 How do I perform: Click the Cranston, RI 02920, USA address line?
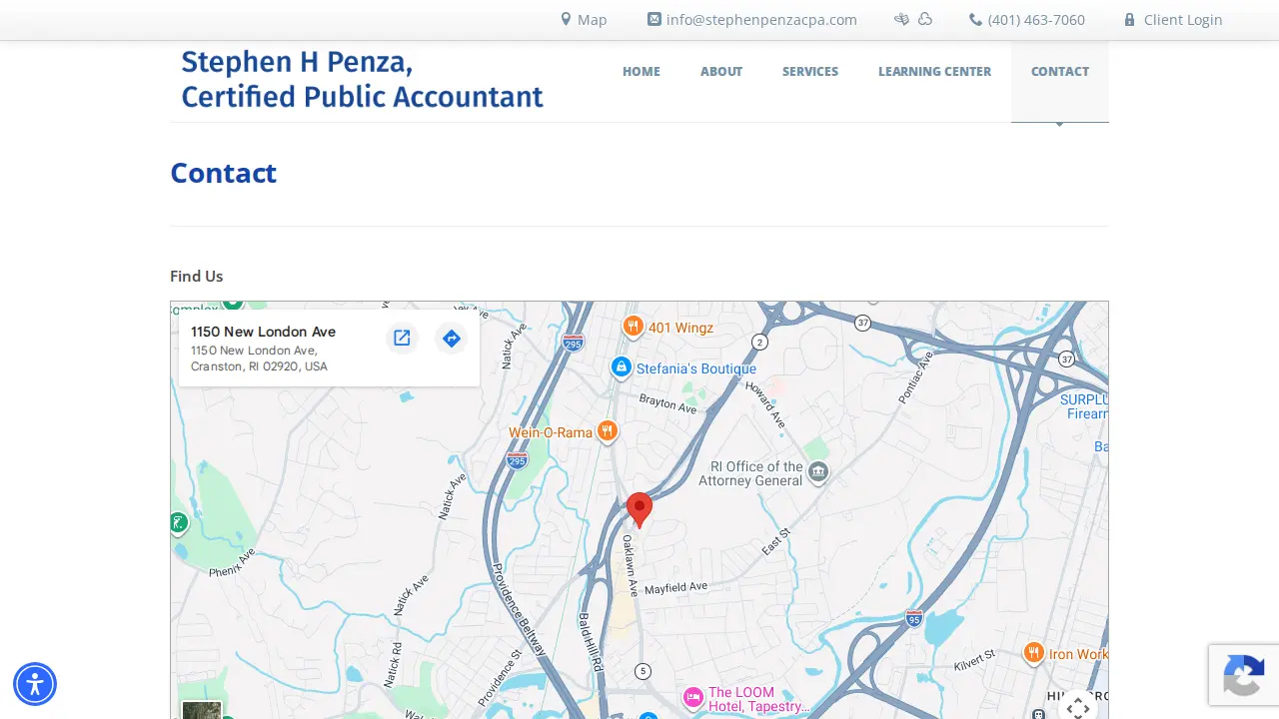click(259, 366)
